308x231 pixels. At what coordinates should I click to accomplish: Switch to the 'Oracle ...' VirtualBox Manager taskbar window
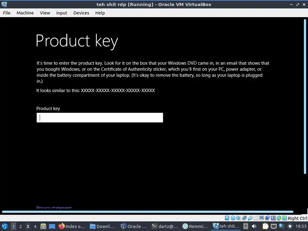tap(134, 226)
